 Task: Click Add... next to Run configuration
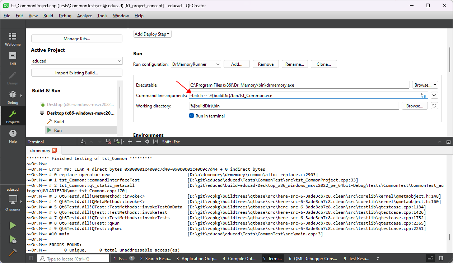pyautogui.click(x=237, y=64)
